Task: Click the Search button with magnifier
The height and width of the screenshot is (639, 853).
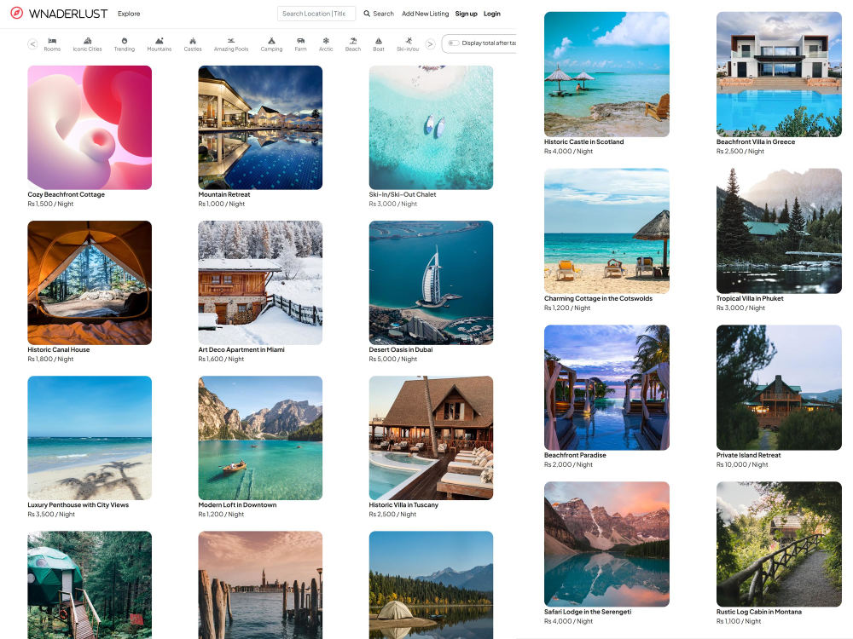Action: [379, 14]
